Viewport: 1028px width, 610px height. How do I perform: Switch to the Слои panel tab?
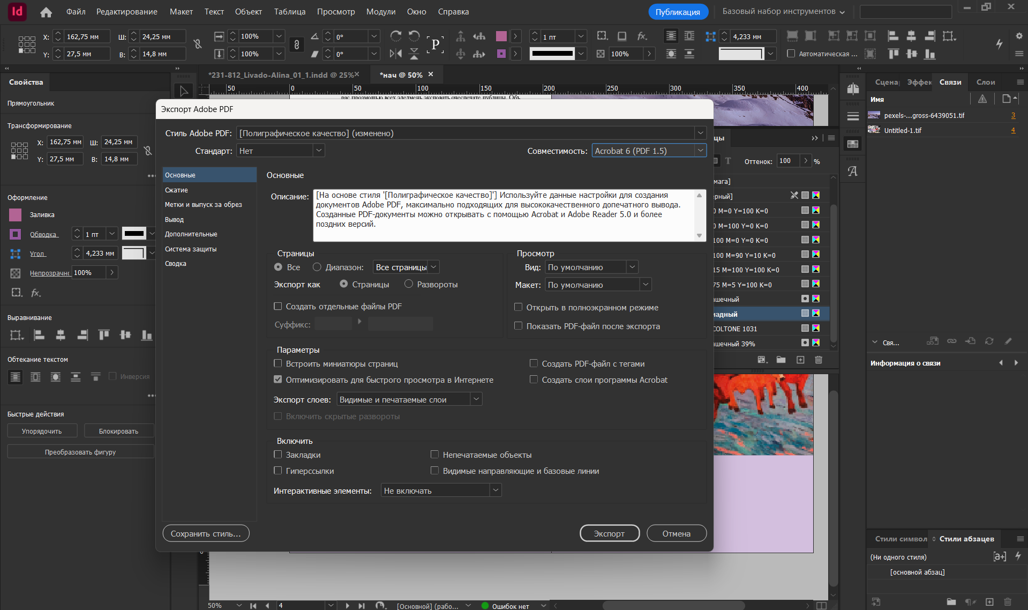coord(986,82)
